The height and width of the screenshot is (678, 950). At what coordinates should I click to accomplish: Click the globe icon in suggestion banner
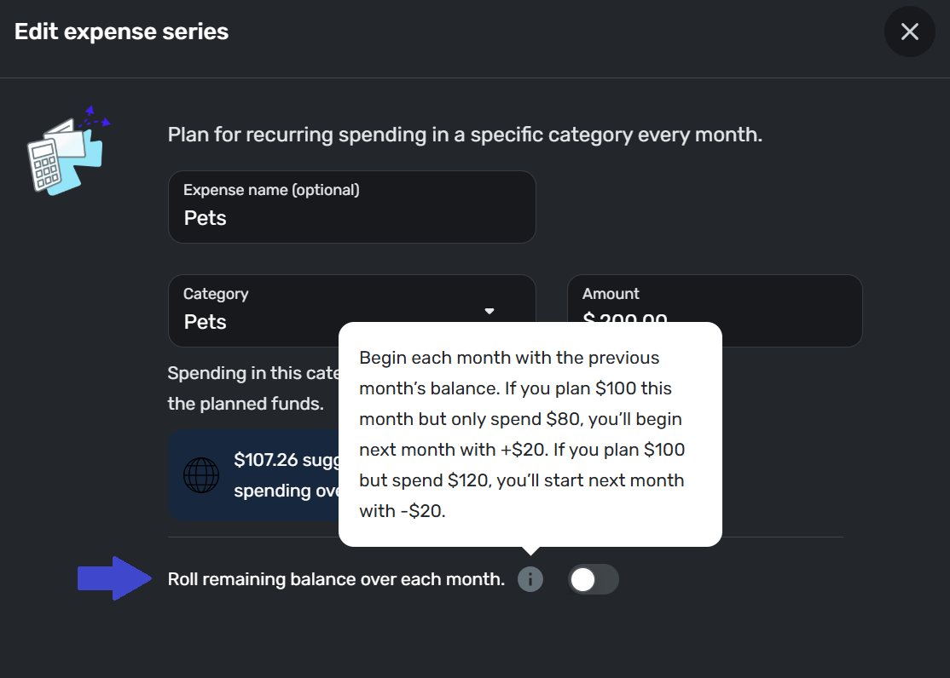[x=201, y=474]
